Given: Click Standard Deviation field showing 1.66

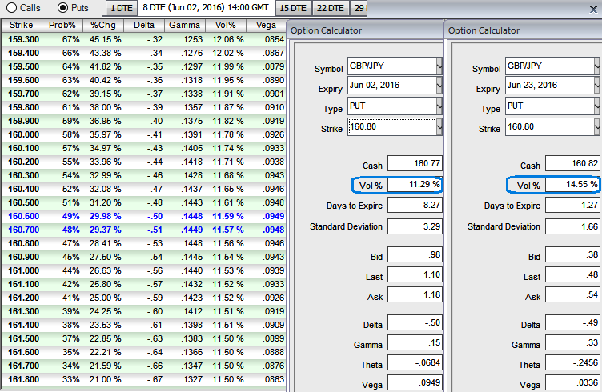Looking at the screenshot, I should click(x=572, y=226).
